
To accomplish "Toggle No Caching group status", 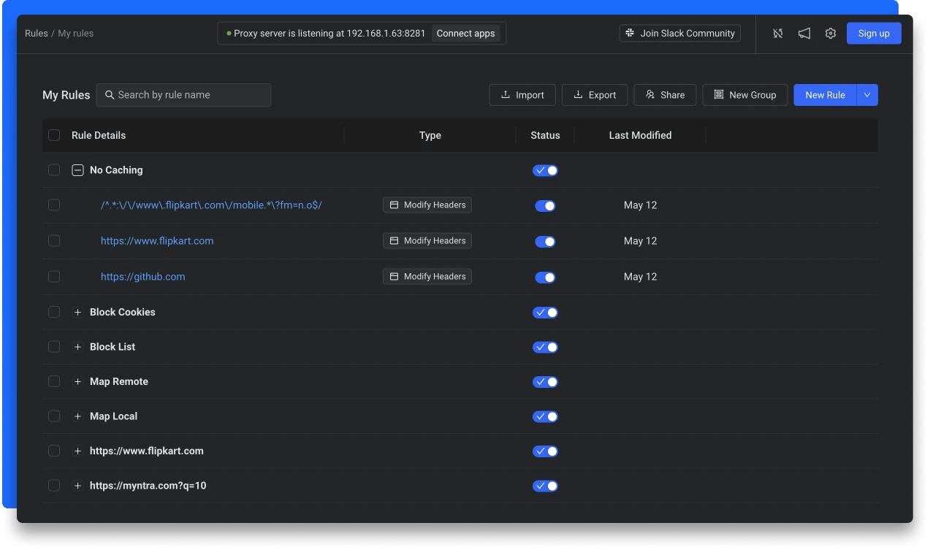I will pos(545,170).
